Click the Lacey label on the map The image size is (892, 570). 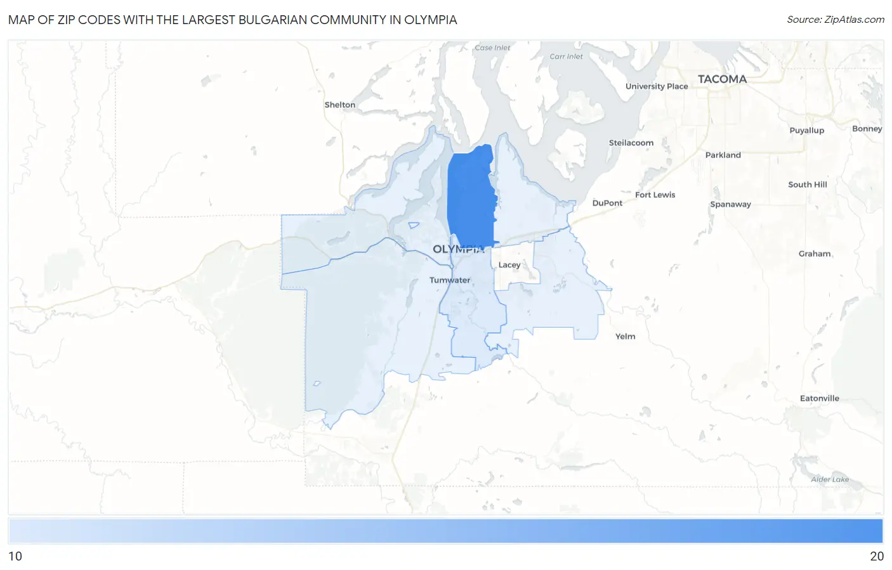tap(509, 265)
